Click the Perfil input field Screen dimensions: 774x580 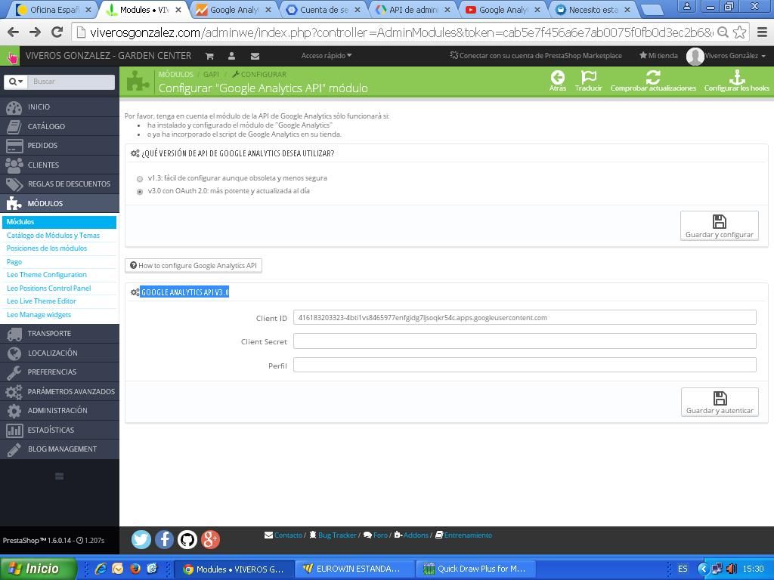[525, 365]
